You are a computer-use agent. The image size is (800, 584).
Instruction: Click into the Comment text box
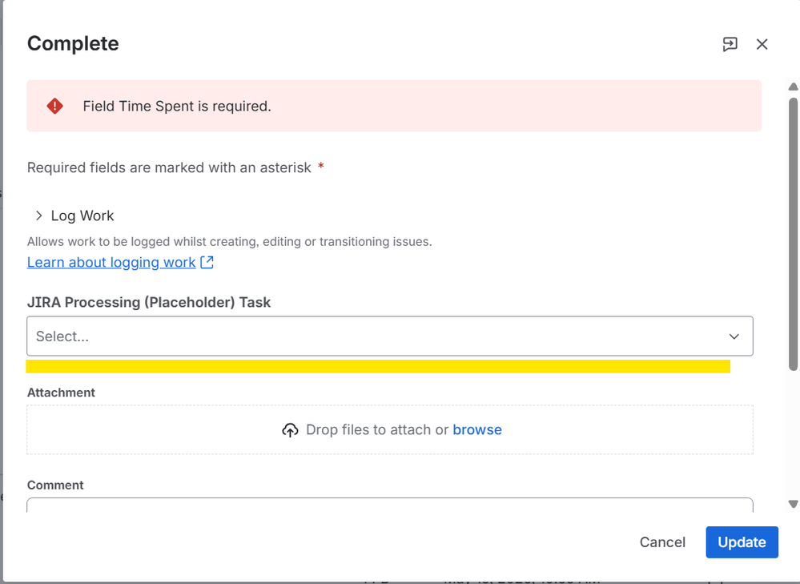point(390,505)
